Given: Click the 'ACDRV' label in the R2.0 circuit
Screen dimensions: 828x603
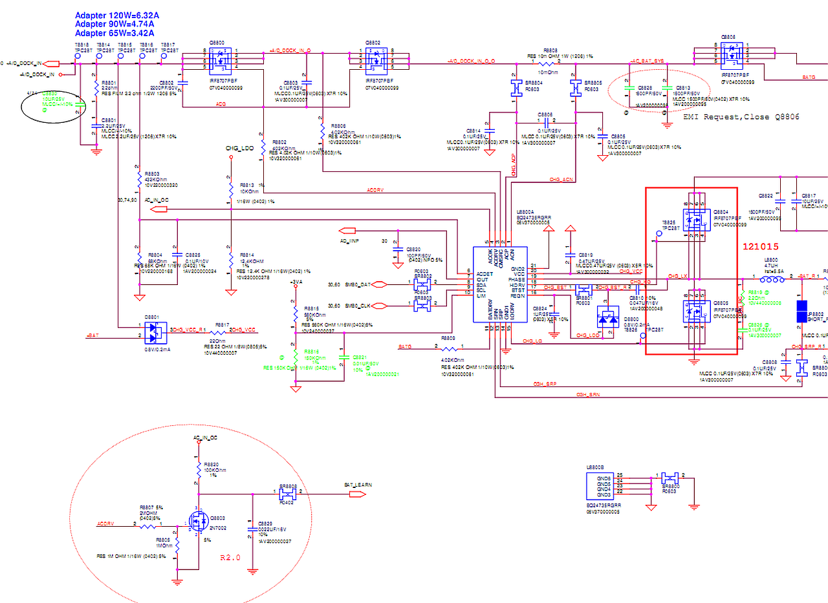Looking at the screenshot, I should pos(105,524).
